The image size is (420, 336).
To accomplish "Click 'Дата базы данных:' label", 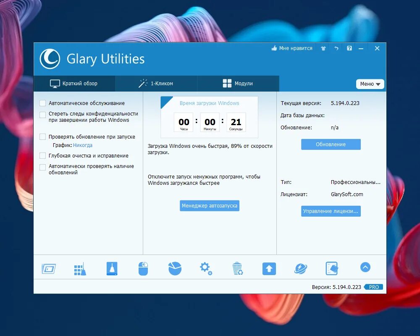I will 302,115.
